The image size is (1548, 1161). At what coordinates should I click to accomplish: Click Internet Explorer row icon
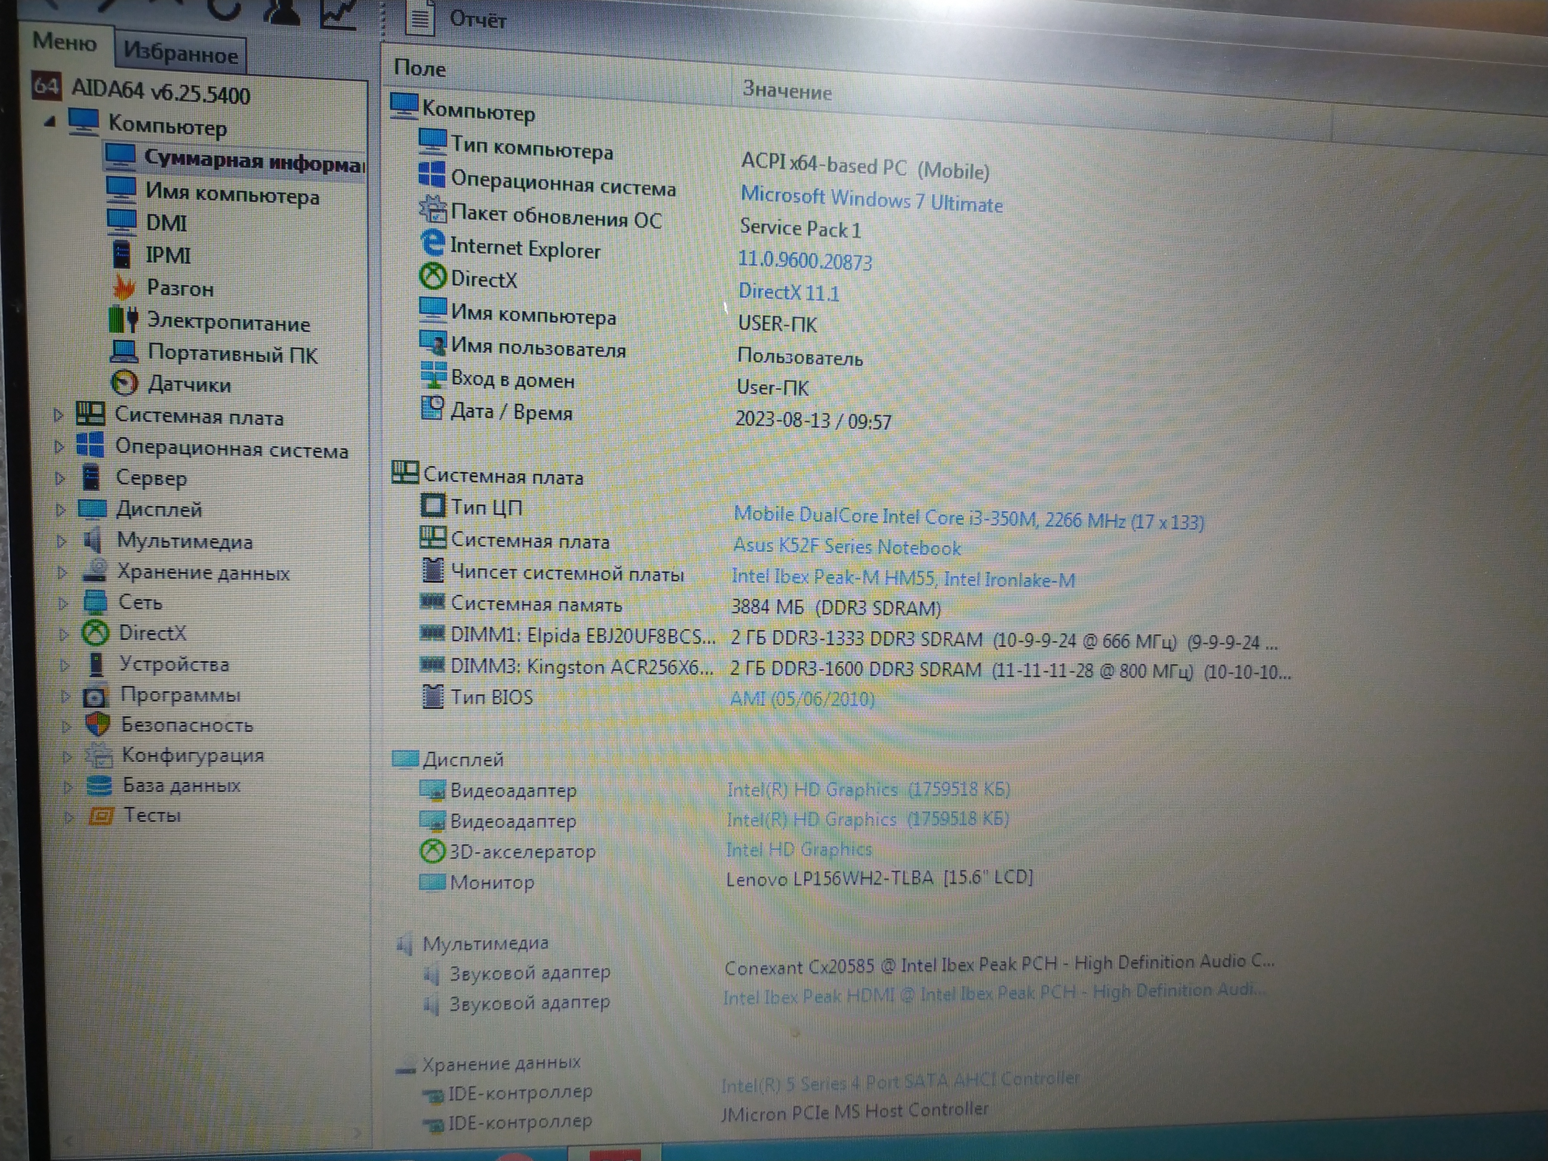432,243
